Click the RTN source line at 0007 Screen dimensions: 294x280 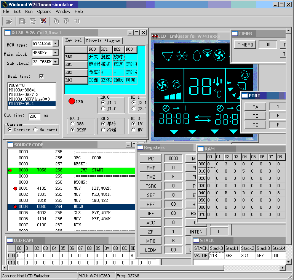(71, 225)
